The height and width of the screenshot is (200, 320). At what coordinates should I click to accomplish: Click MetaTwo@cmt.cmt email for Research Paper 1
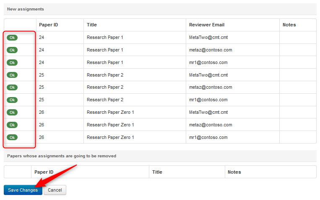pos(208,38)
